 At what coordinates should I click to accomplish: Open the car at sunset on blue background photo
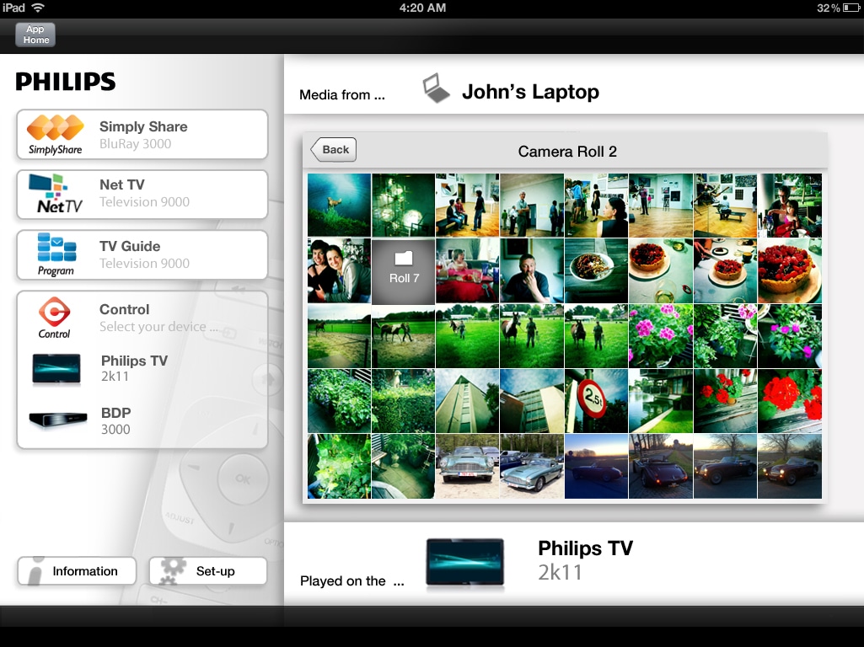click(596, 467)
